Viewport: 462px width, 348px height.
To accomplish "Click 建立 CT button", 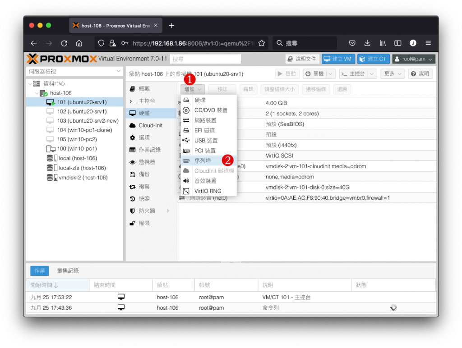I will [x=373, y=59].
